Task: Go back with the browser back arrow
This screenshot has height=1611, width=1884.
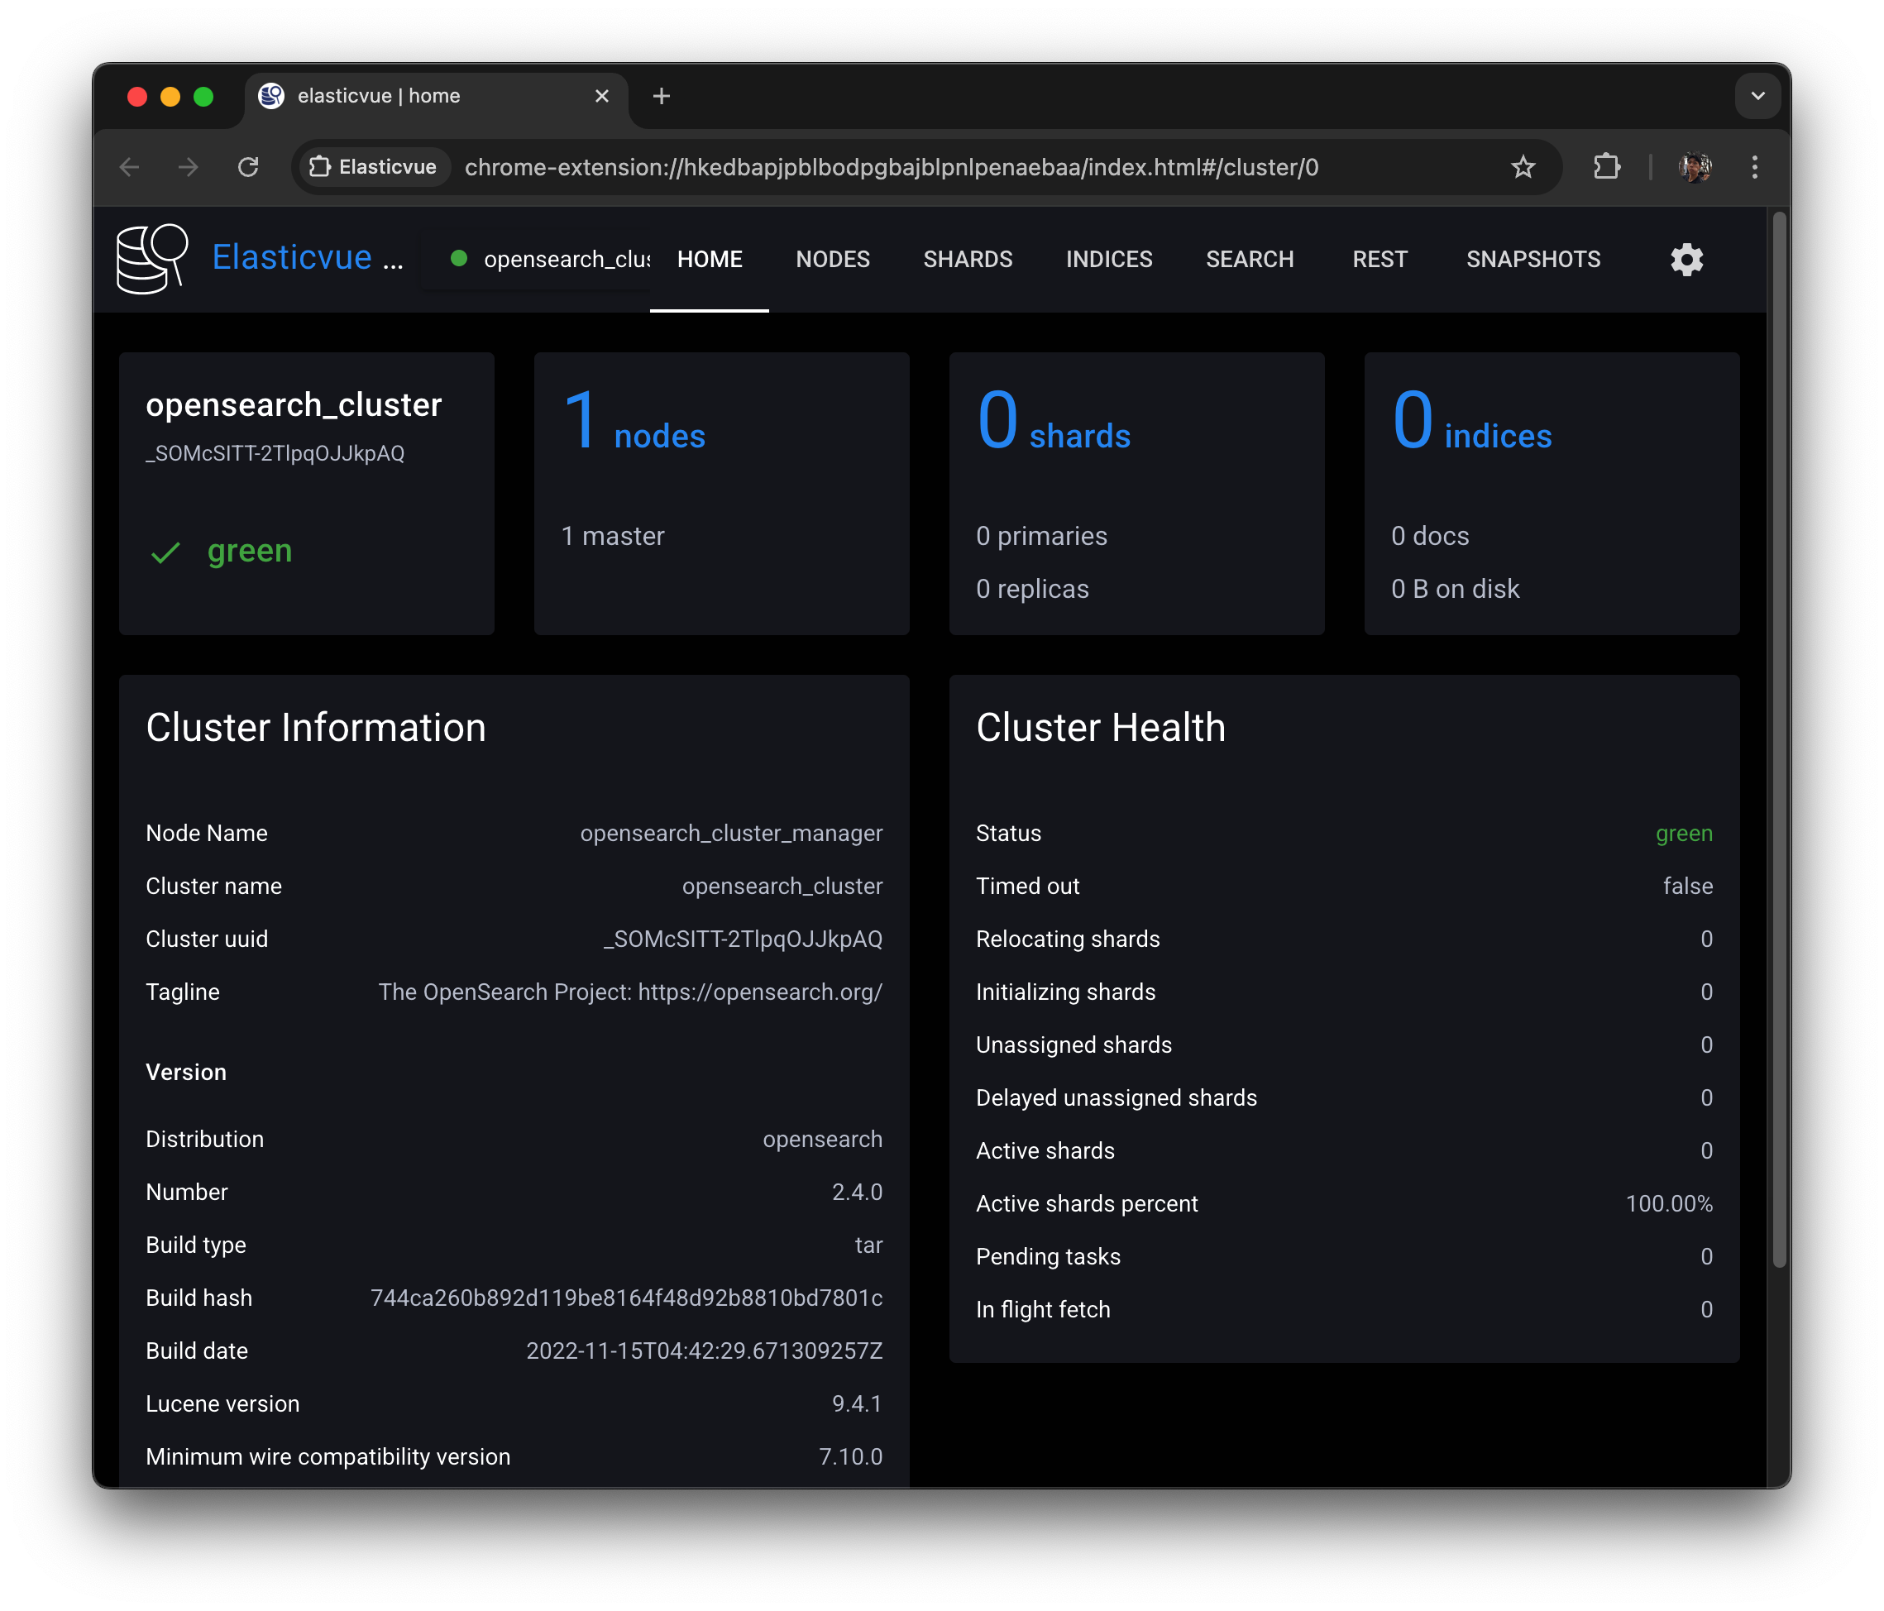Action: pyautogui.click(x=130, y=167)
